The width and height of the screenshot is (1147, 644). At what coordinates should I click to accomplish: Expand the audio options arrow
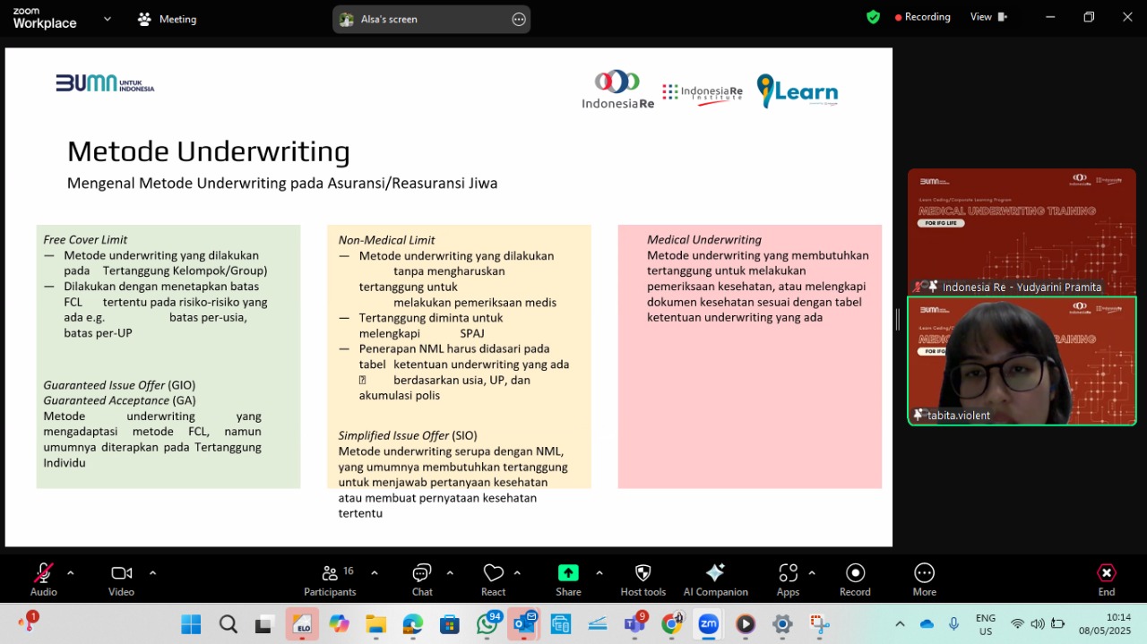pyautogui.click(x=70, y=572)
